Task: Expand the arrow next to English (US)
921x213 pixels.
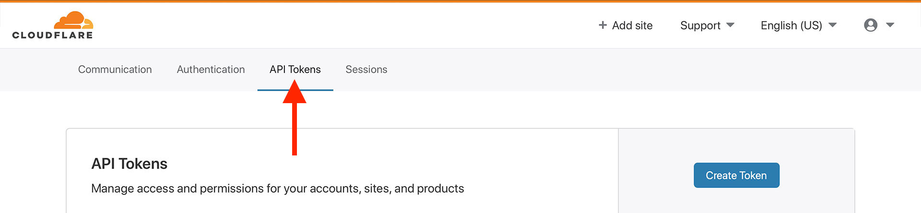Action: (833, 25)
